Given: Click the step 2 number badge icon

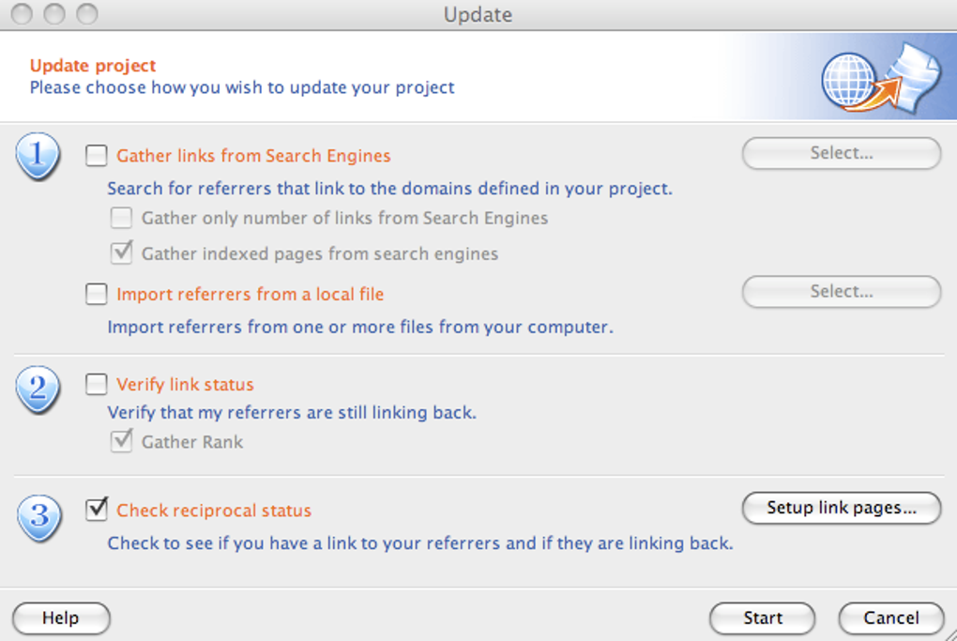Looking at the screenshot, I should 38,389.
